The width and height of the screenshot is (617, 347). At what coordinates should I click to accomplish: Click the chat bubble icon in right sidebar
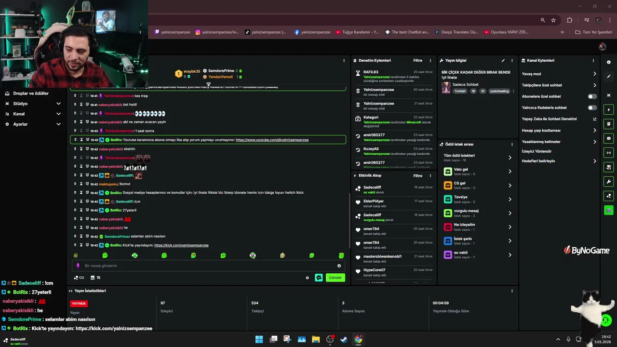[609, 138]
